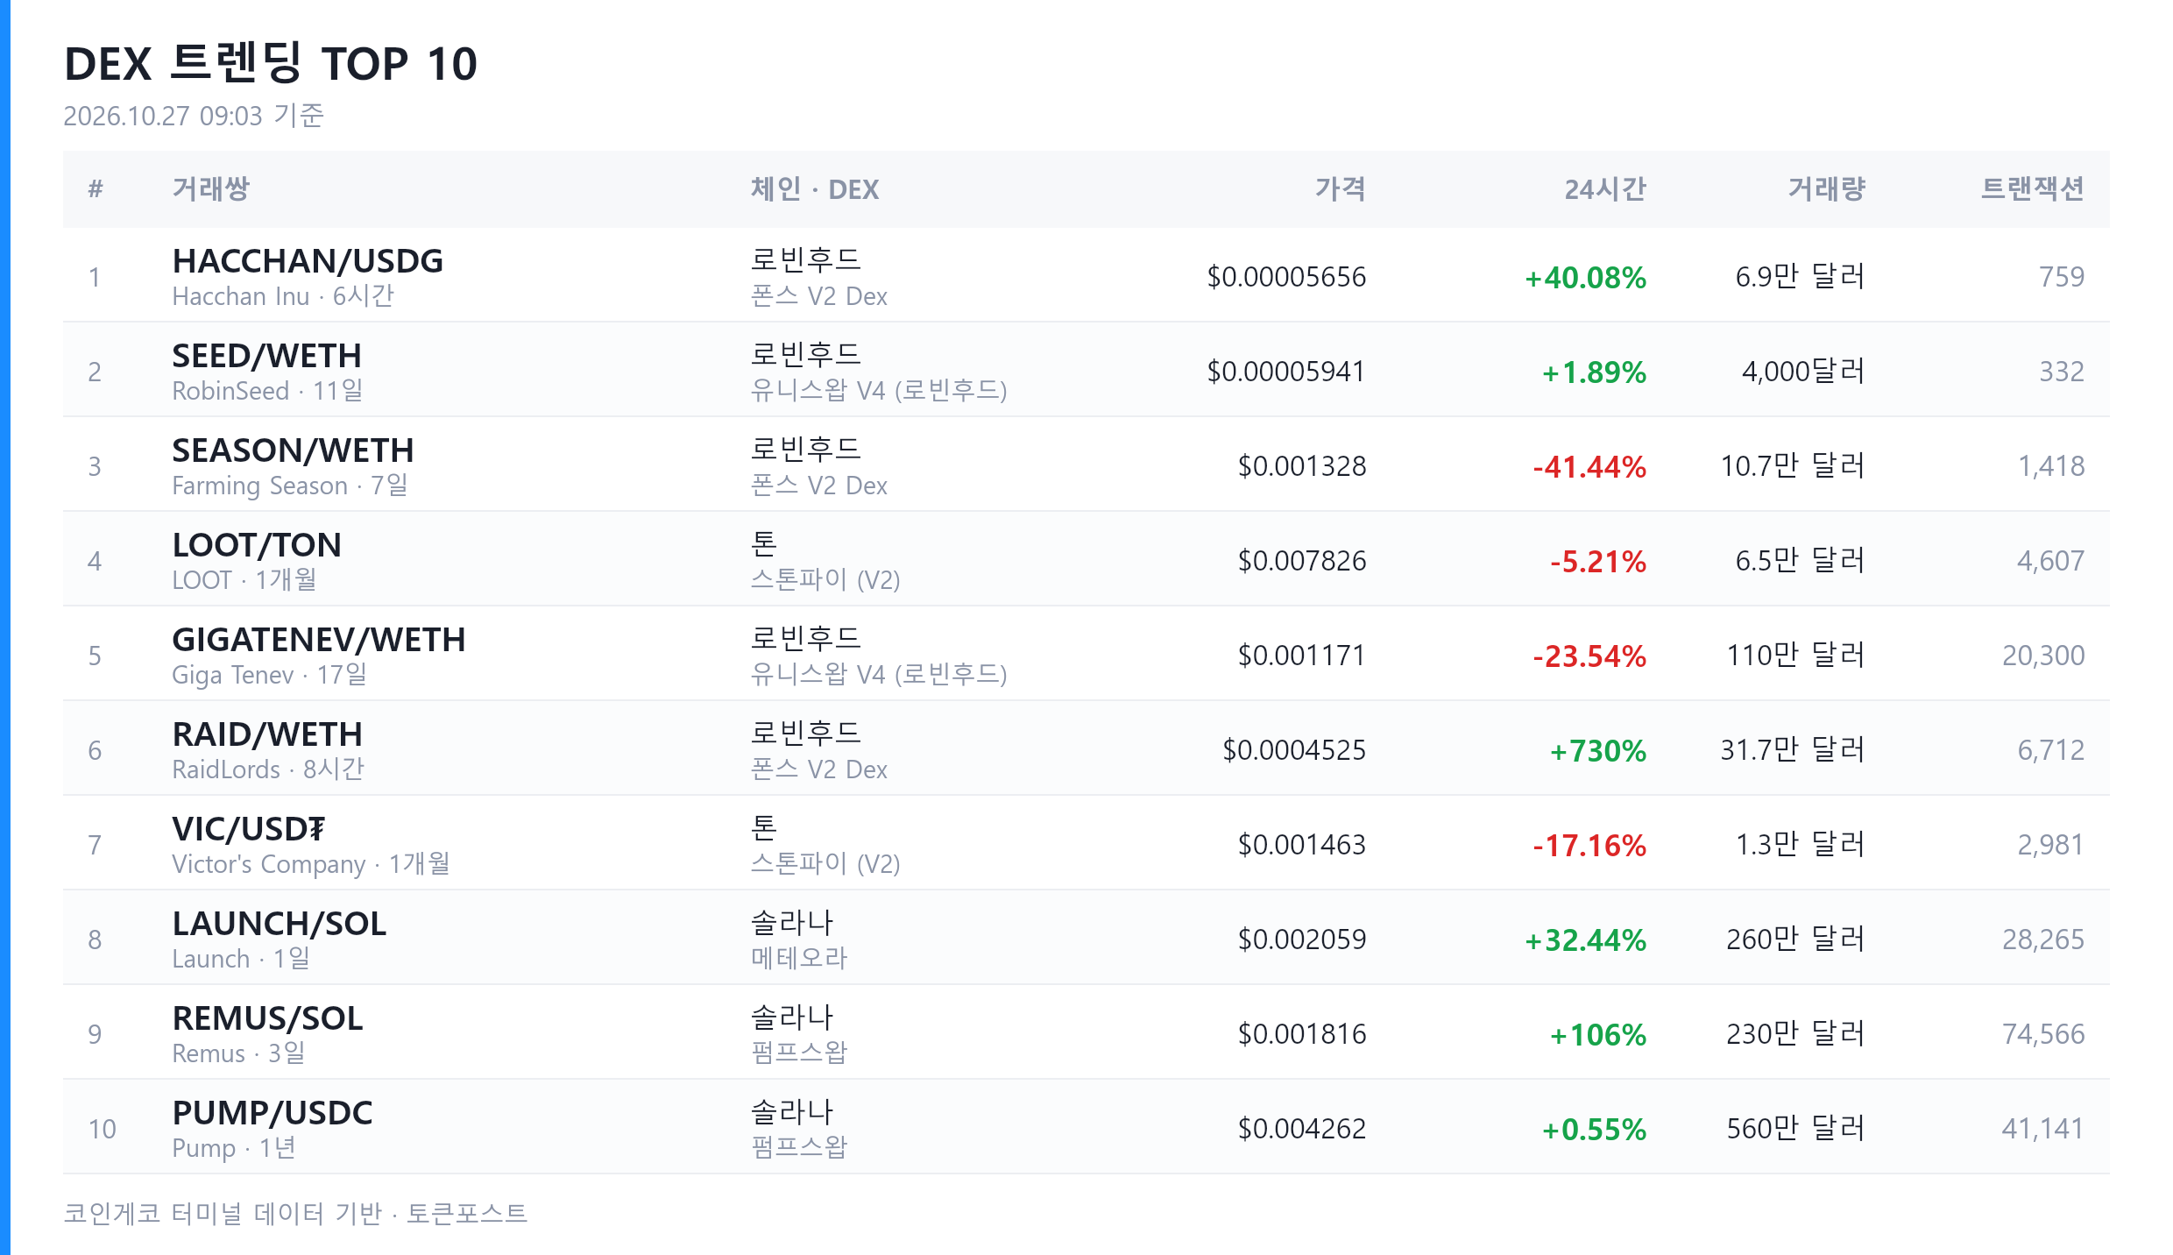This screenshot has height=1255, width=2173.
Task: Click the 가격 column header
Action: pyautogui.click(x=1341, y=188)
